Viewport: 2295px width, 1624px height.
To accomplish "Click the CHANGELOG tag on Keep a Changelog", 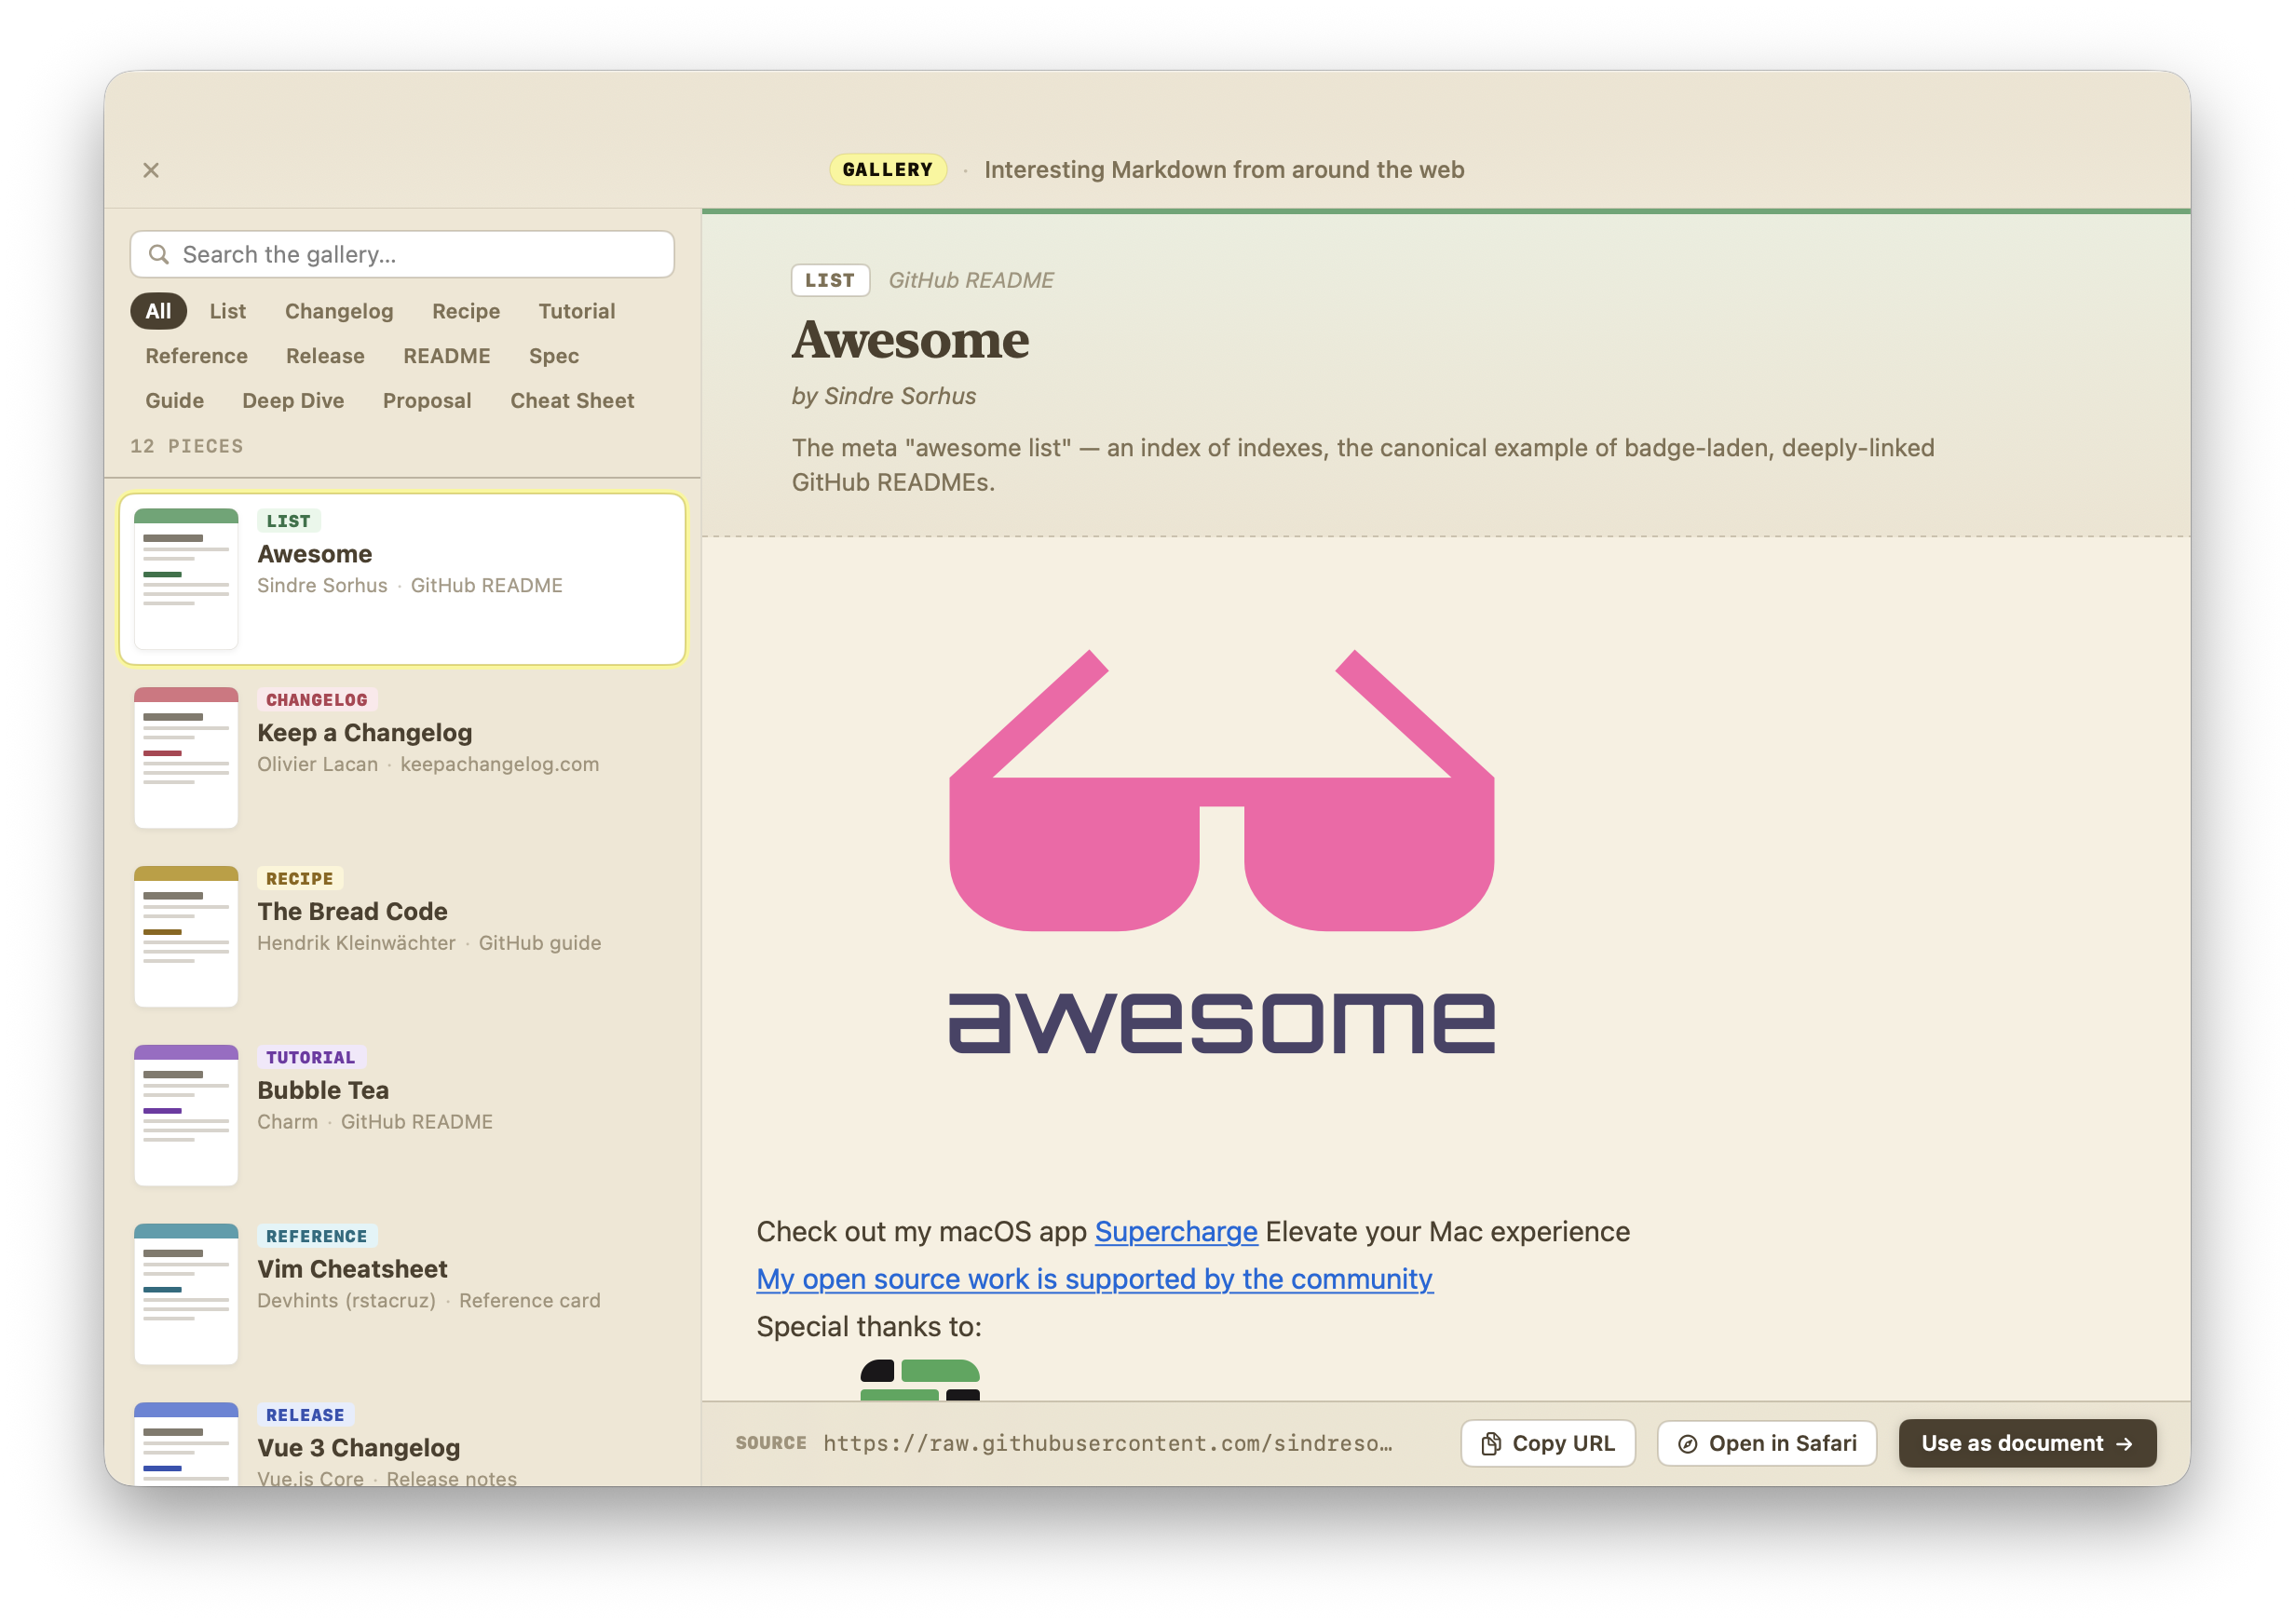I will coord(316,700).
